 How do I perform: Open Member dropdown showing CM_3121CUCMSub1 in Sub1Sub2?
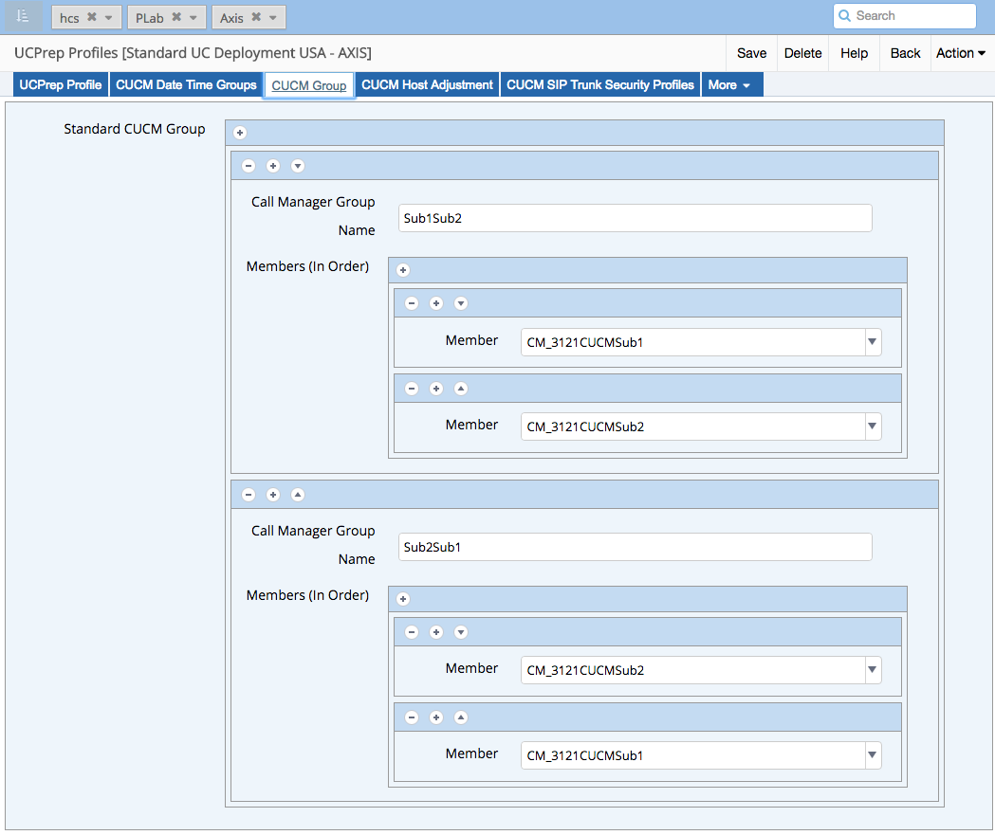click(x=871, y=343)
